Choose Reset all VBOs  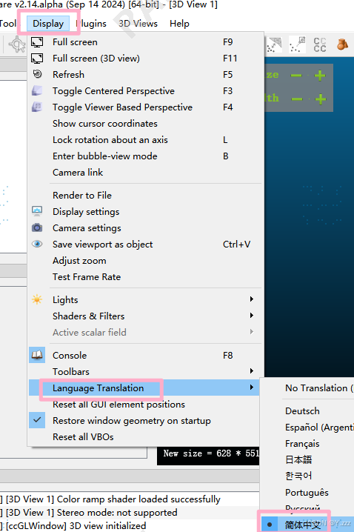coord(145,437)
